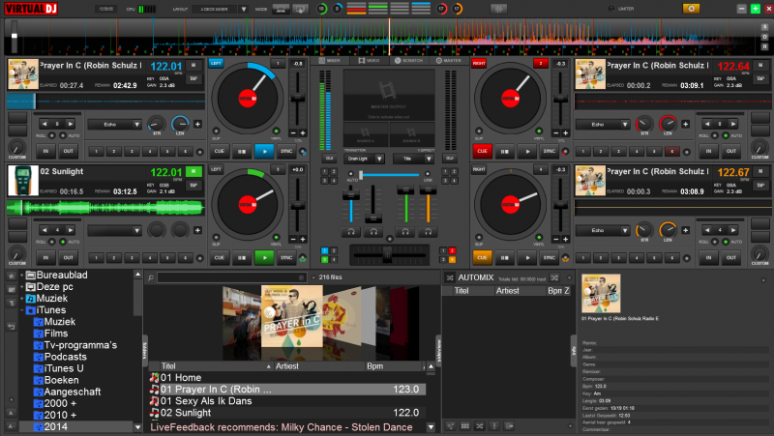Image resolution: width=774 pixels, height=436 pixels.
Task: Click headphone cue for the orange mixer channel
Action: coord(428,231)
